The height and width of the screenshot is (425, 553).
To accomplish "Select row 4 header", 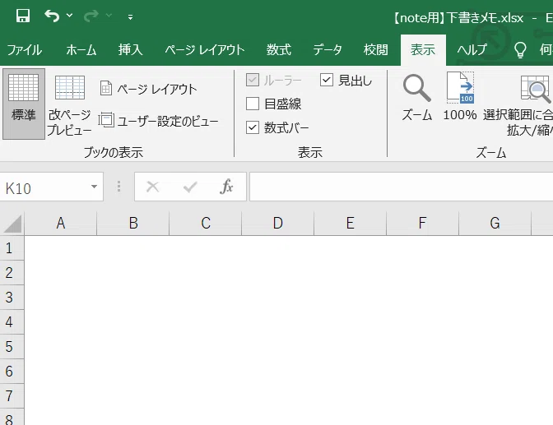I will (12, 322).
